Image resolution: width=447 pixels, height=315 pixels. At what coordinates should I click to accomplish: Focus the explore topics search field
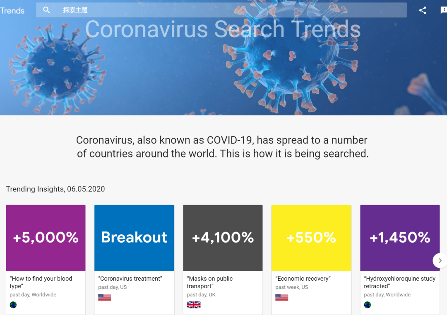[x=221, y=10]
